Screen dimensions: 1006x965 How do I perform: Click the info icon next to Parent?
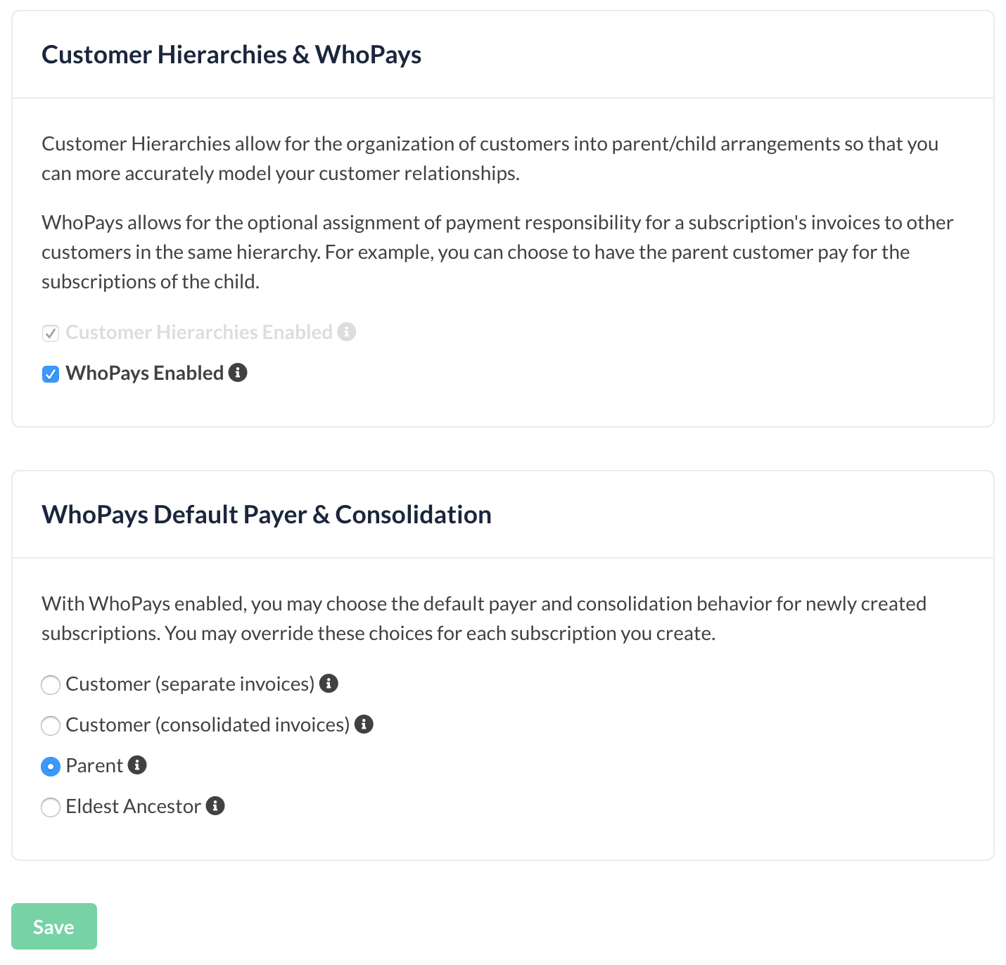click(137, 765)
